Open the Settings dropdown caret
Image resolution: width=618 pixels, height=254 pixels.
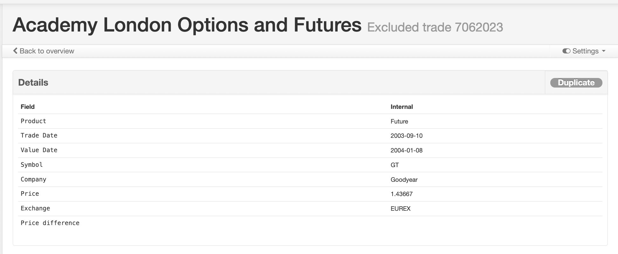click(604, 51)
